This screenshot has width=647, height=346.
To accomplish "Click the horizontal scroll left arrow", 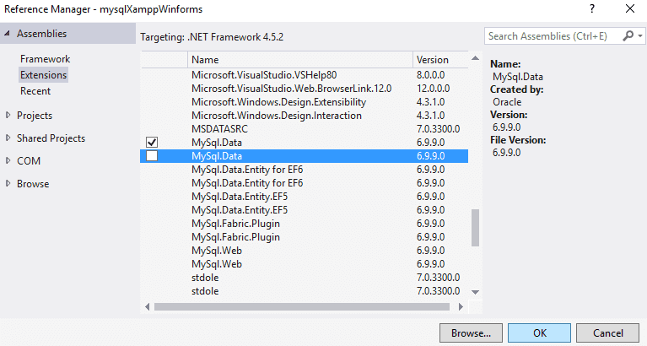I will pyautogui.click(x=148, y=306).
